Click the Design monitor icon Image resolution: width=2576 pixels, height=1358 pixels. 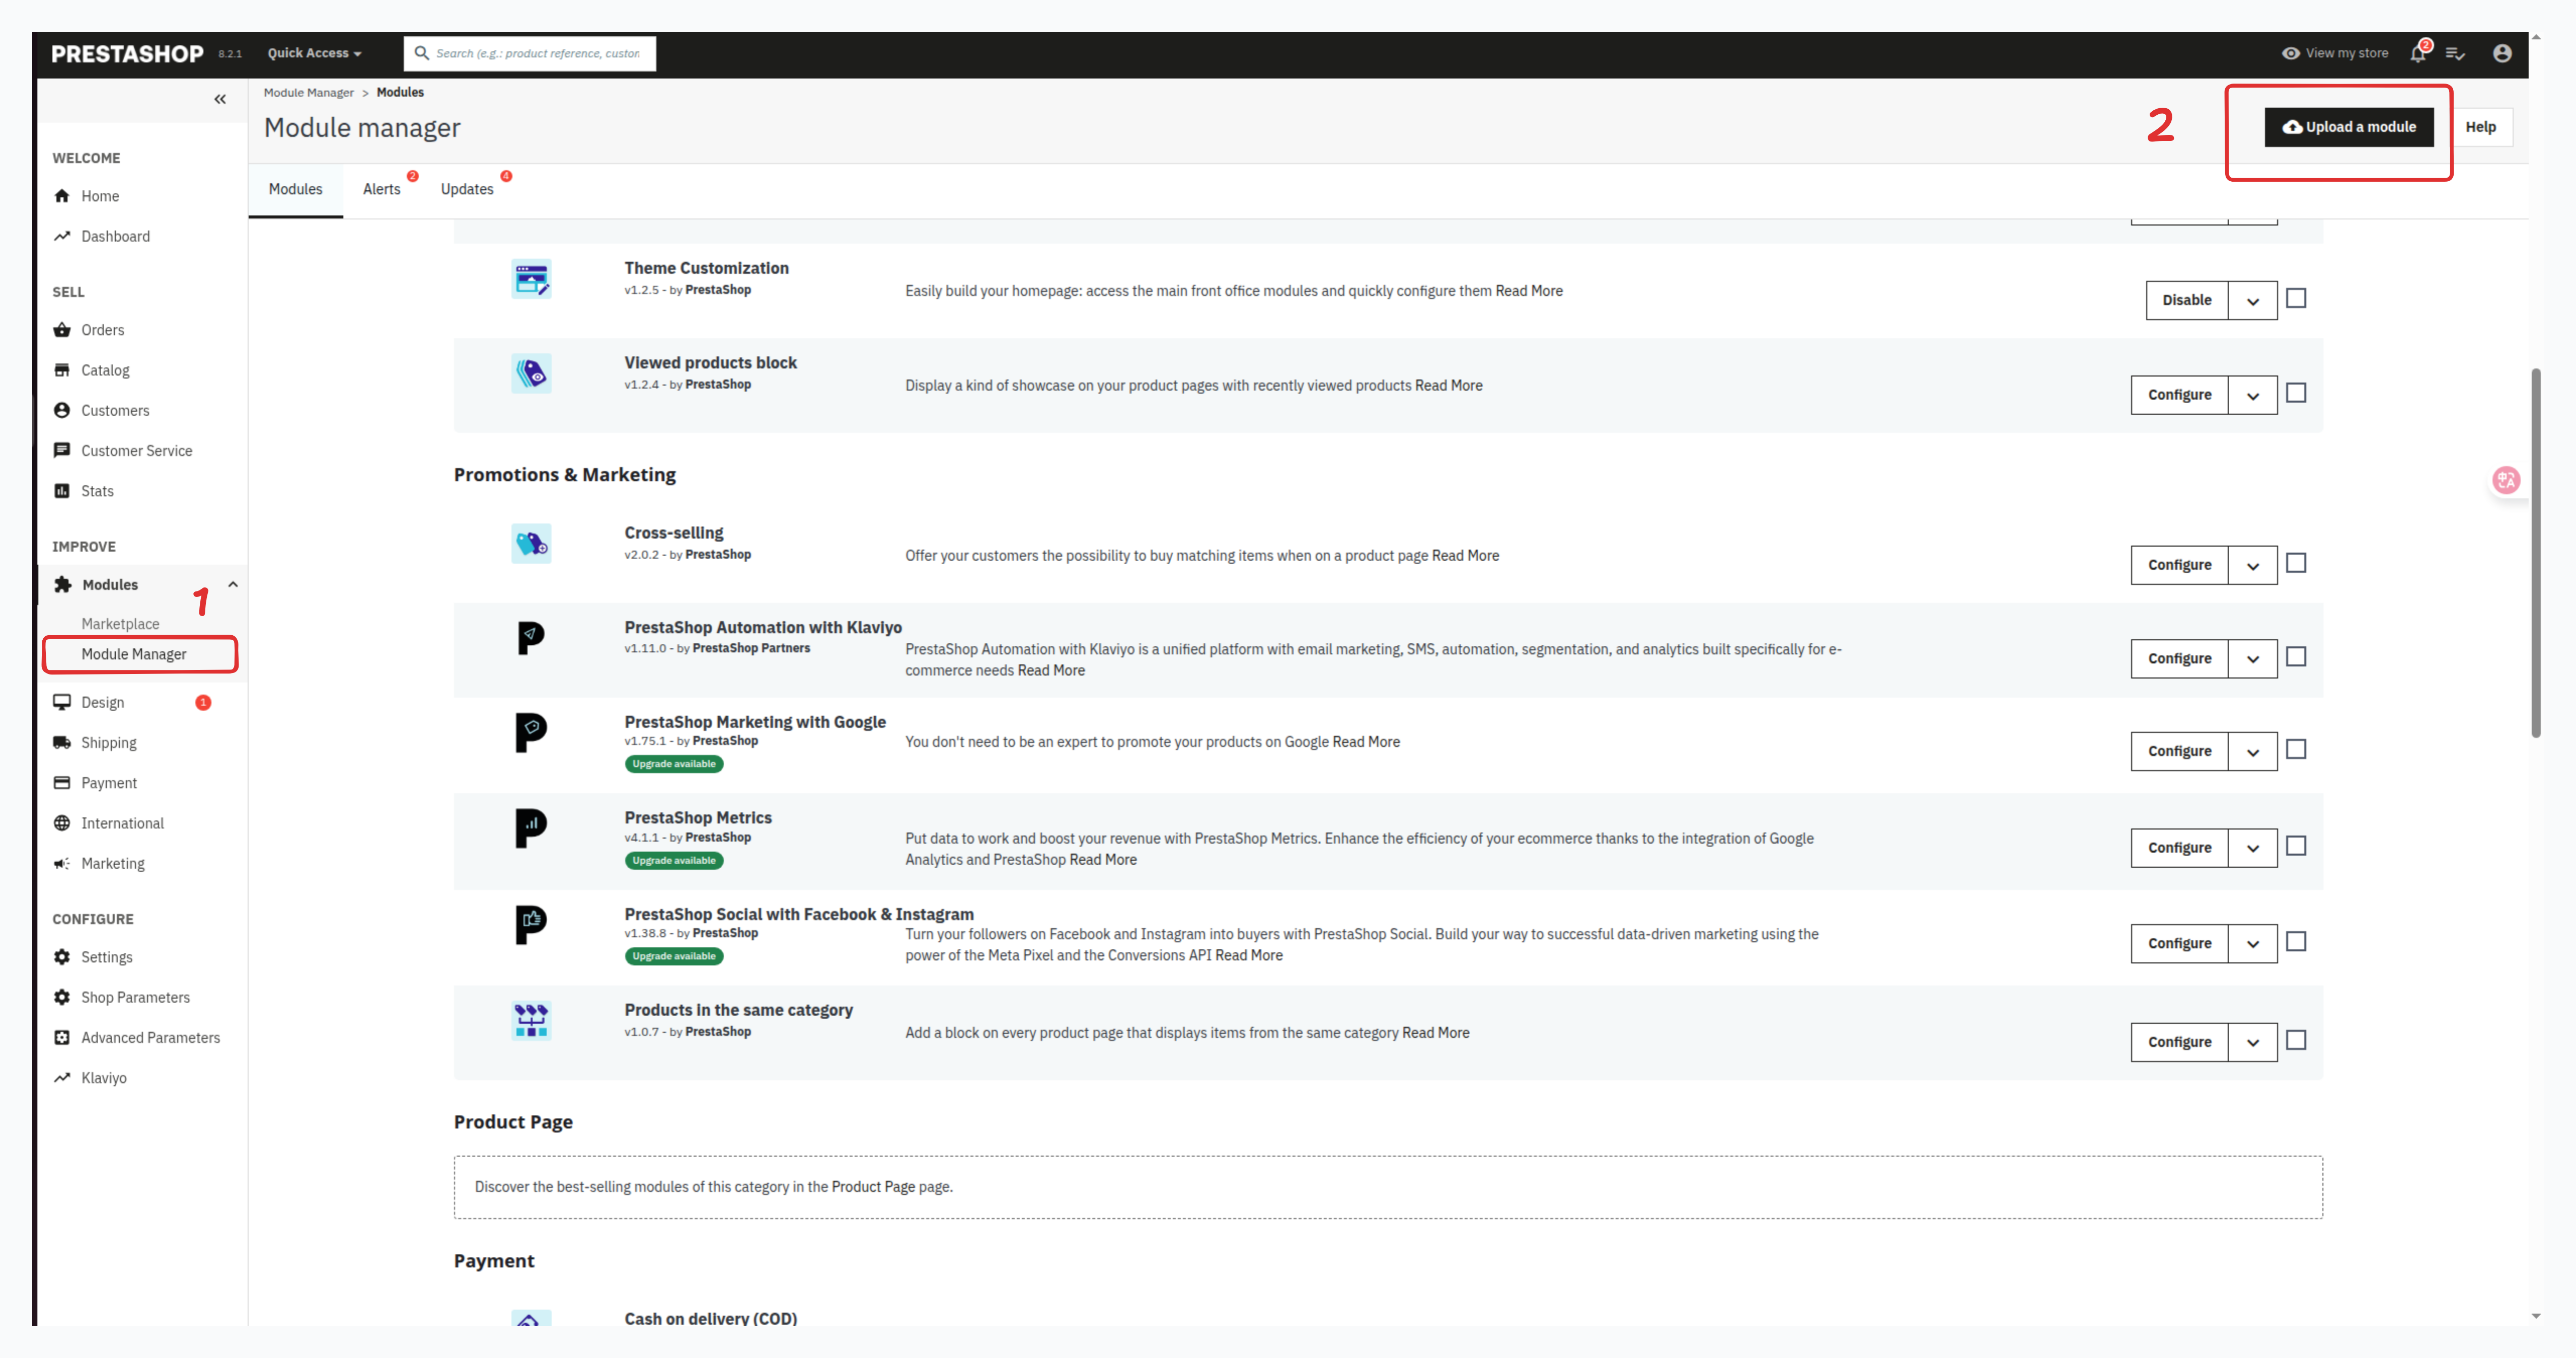tap(62, 702)
